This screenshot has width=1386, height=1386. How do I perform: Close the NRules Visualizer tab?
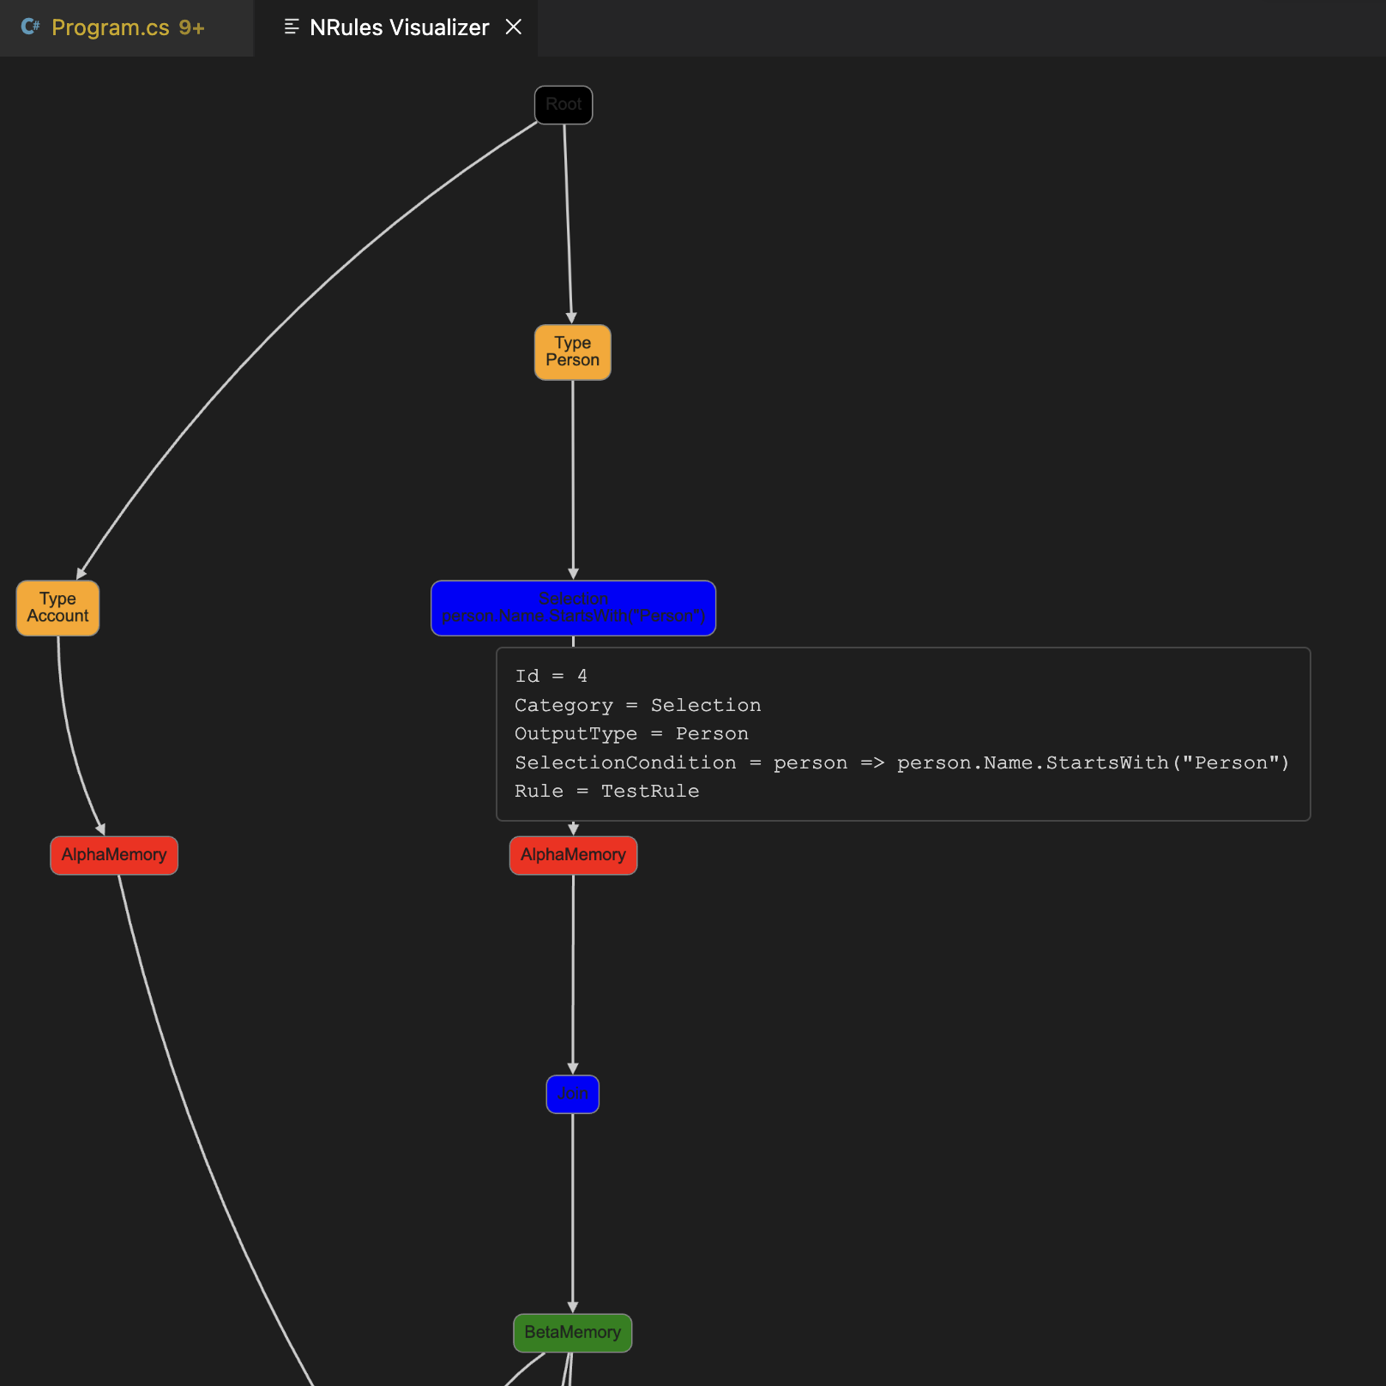click(x=513, y=27)
